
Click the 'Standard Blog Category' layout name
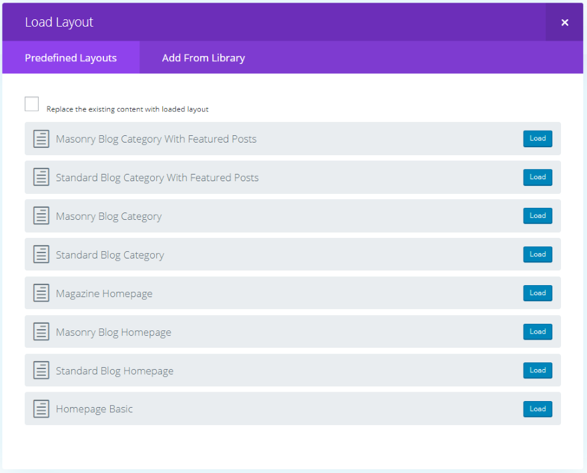click(109, 255)
